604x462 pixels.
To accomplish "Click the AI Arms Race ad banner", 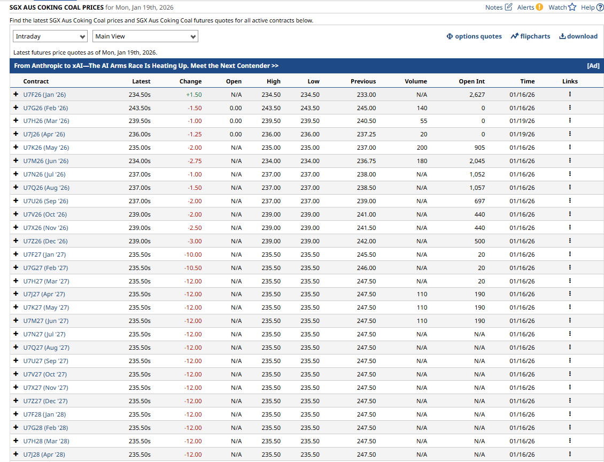I will point(307,66).
